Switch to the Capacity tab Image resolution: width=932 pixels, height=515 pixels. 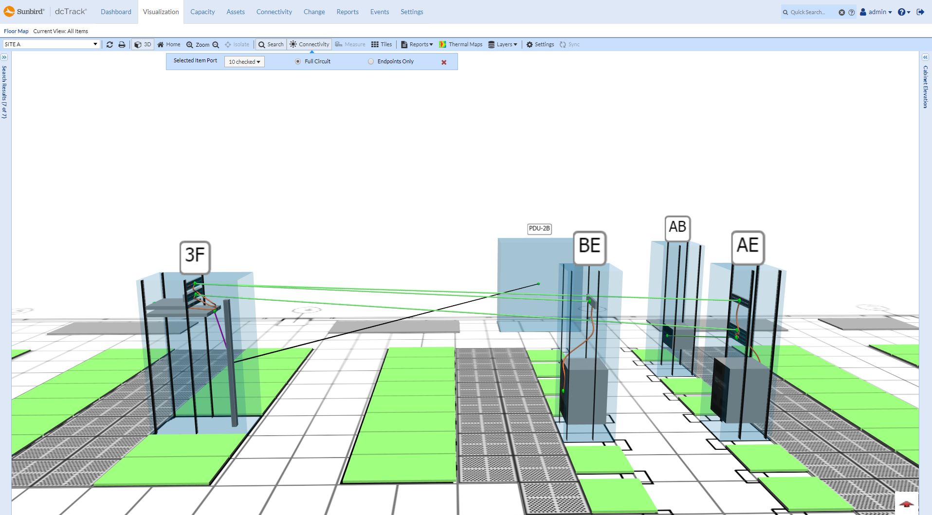(x=202, y=12)
